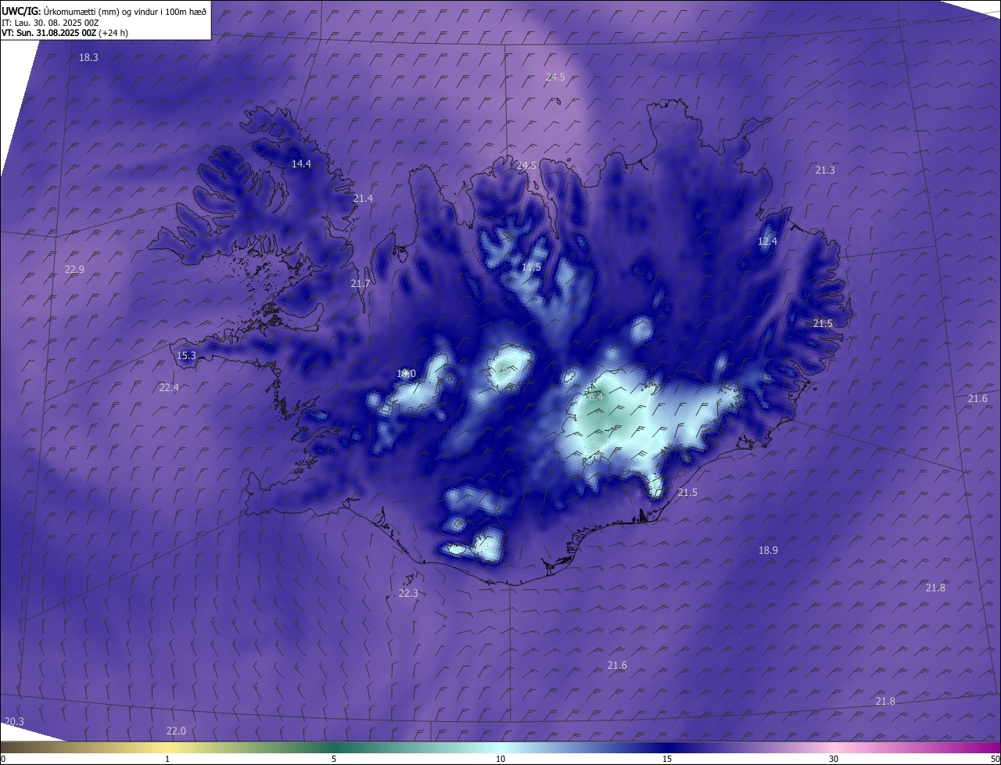Click the 21.7 value on the map
Screen dimensions: 1001x765
pyautogui.click(x=361, y=284)
